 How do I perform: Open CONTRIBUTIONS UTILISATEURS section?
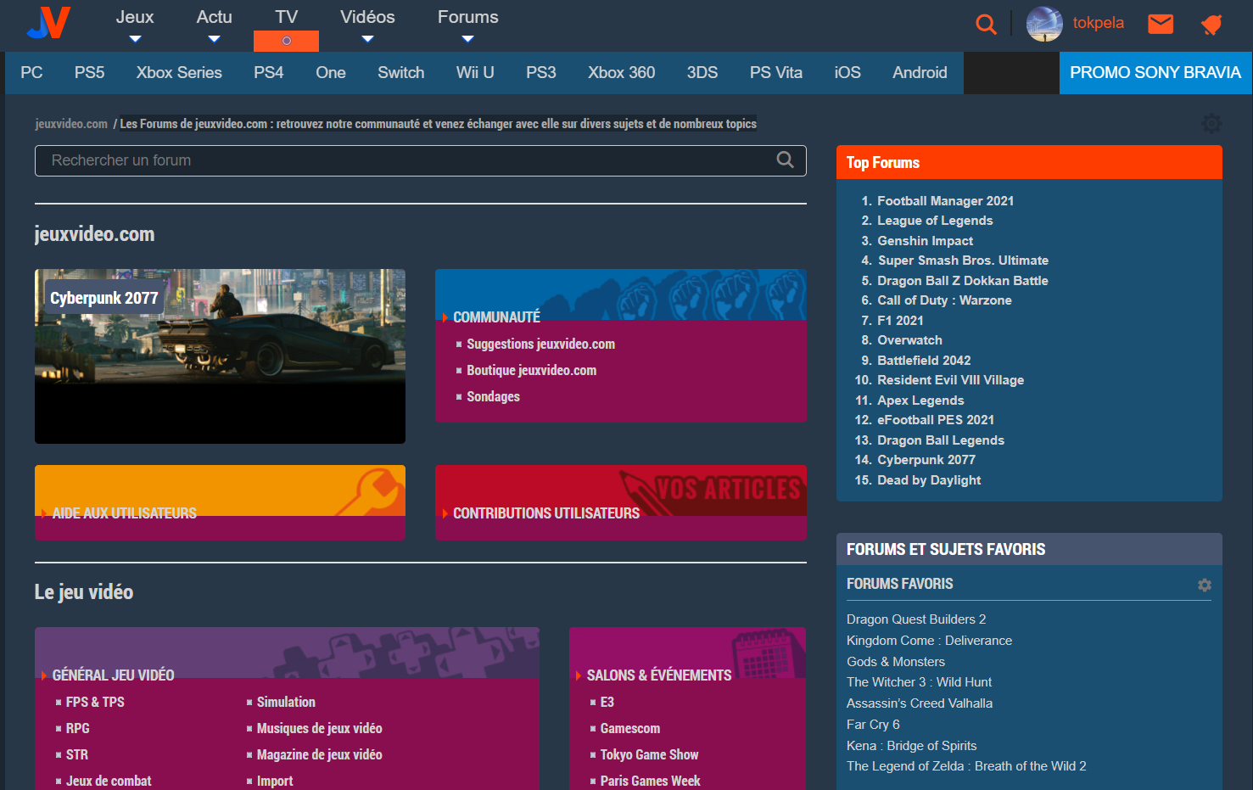point(545,513)
